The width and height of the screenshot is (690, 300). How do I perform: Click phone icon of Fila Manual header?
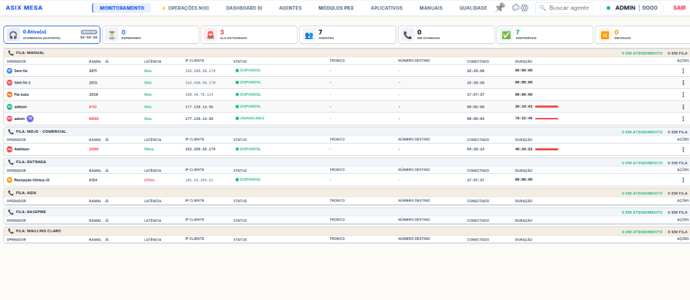point(11,53)
